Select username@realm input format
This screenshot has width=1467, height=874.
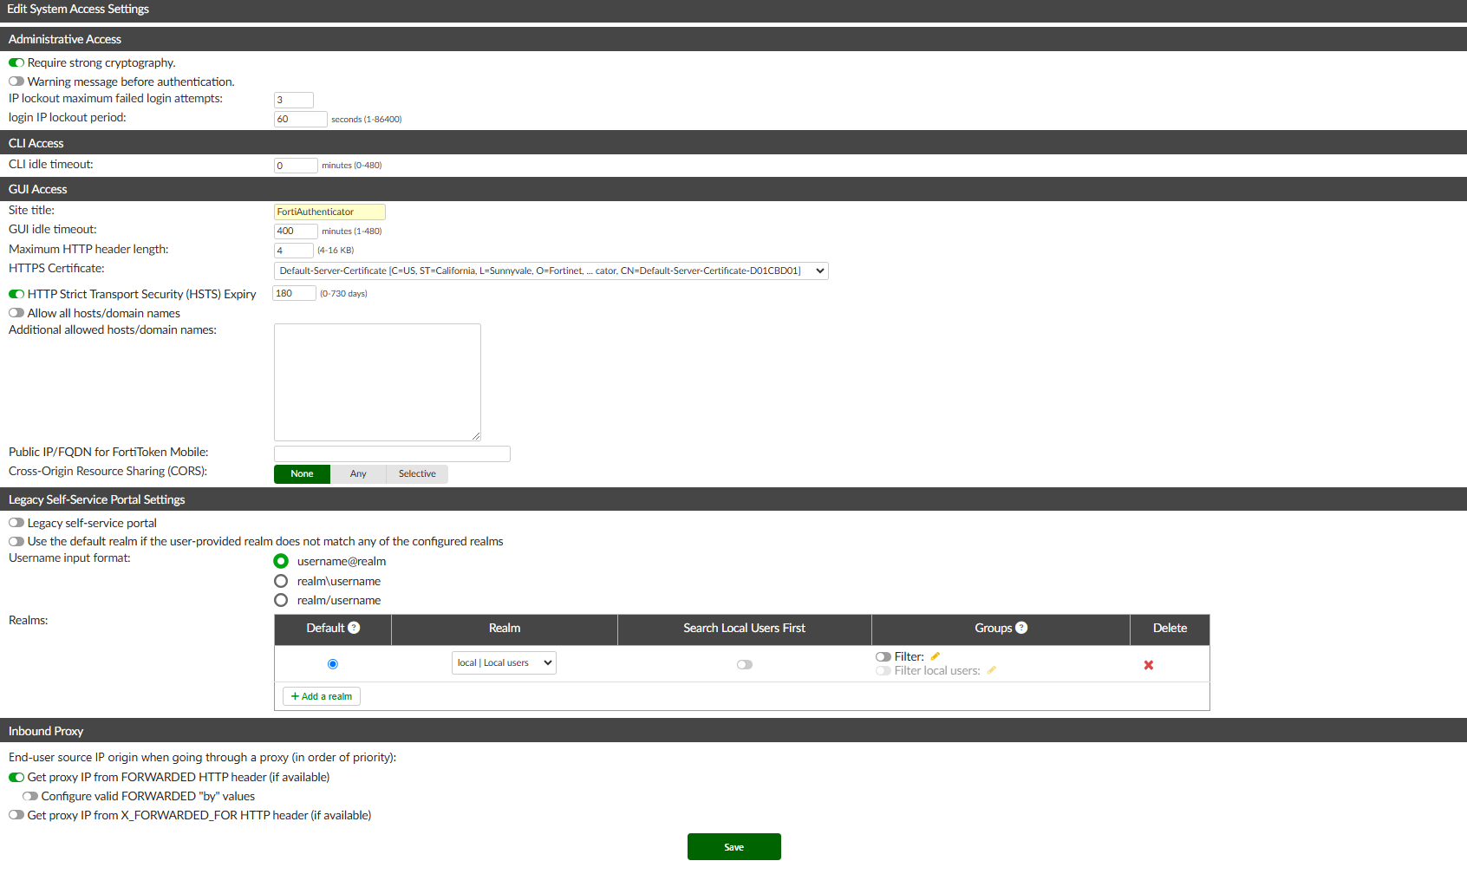281,561
